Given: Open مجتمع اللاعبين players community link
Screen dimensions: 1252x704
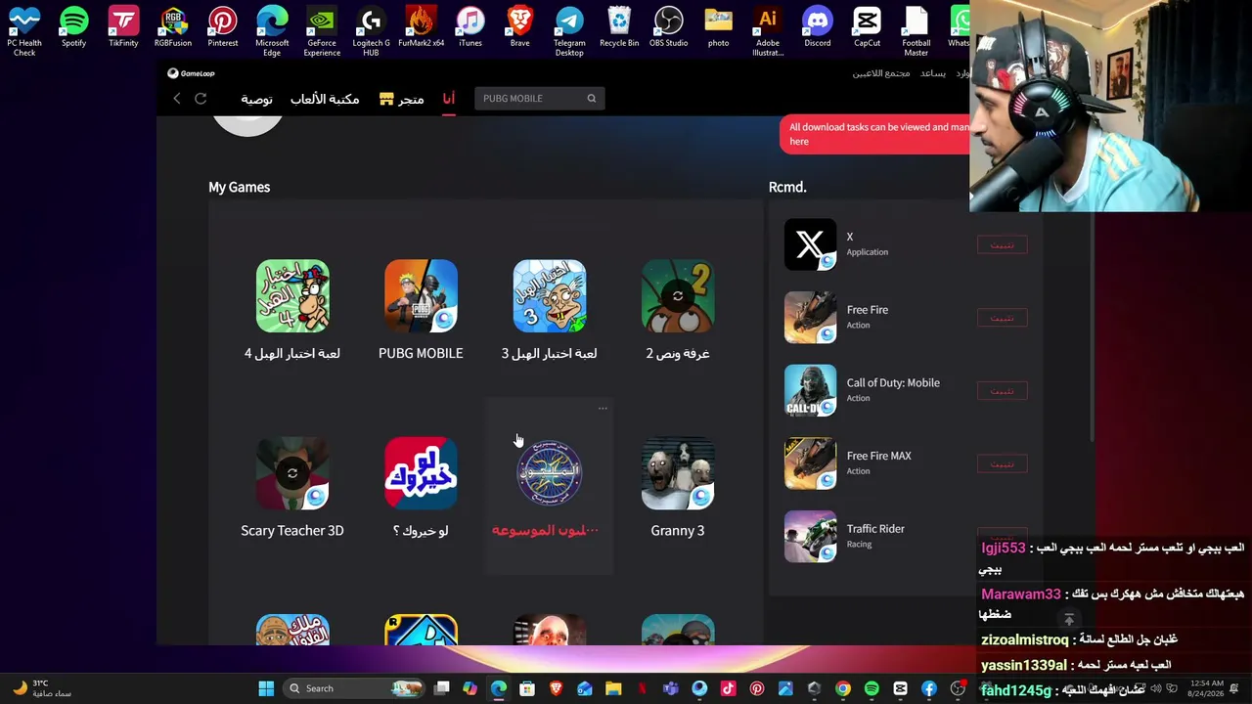Looking at the screenshot, I should 881,73.
